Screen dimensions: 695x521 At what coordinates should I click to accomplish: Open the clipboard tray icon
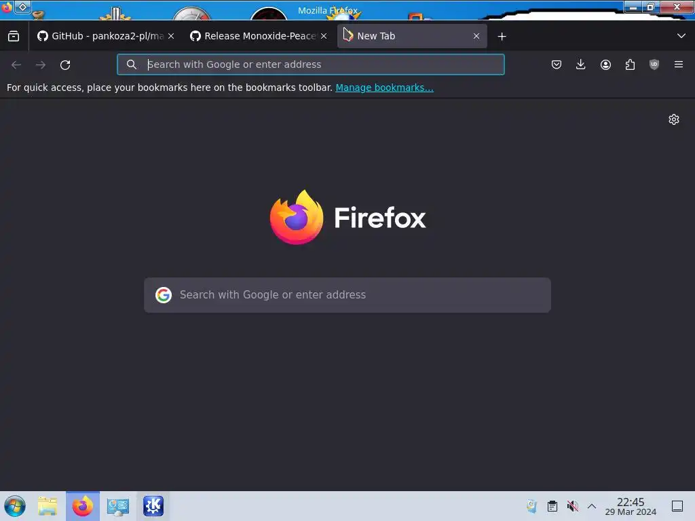pos(552,506)
